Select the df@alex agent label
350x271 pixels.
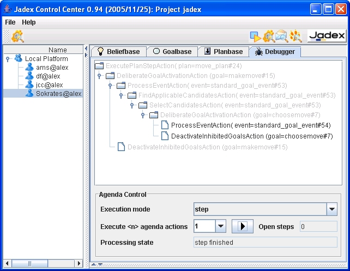(48, 76)
